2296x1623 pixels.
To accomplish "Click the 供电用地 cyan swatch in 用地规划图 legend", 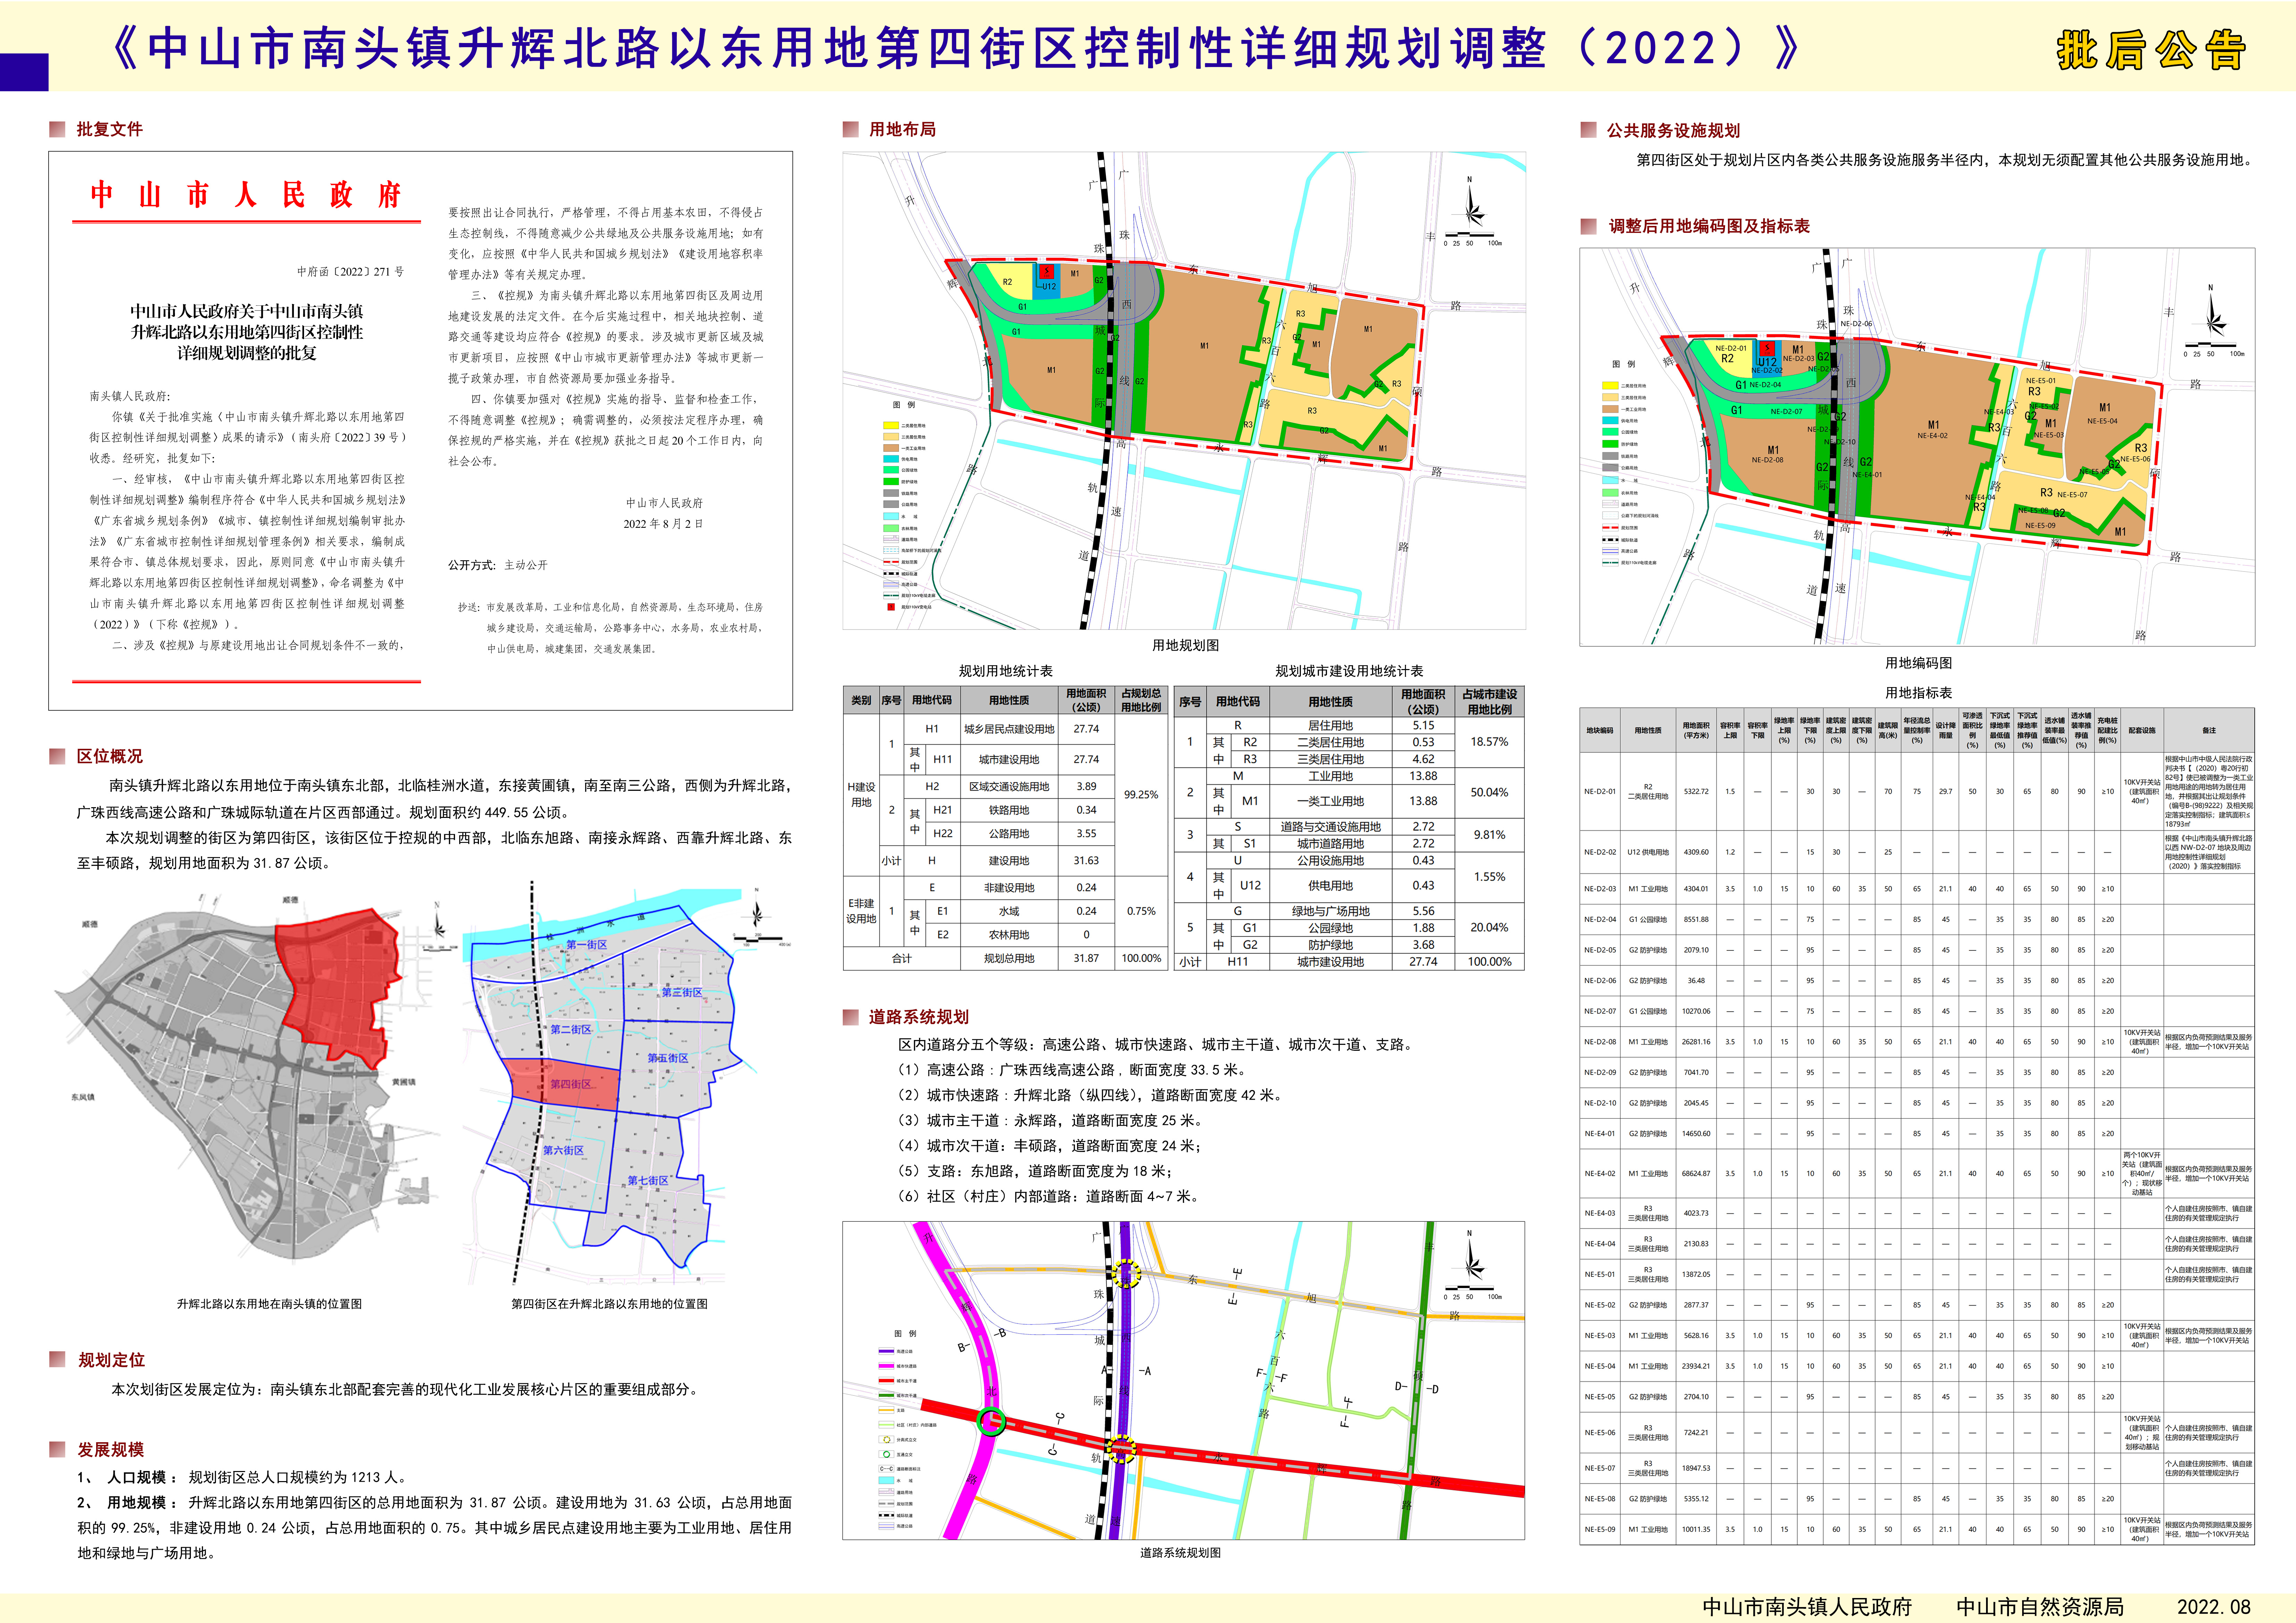I will [x=891, y=459].
